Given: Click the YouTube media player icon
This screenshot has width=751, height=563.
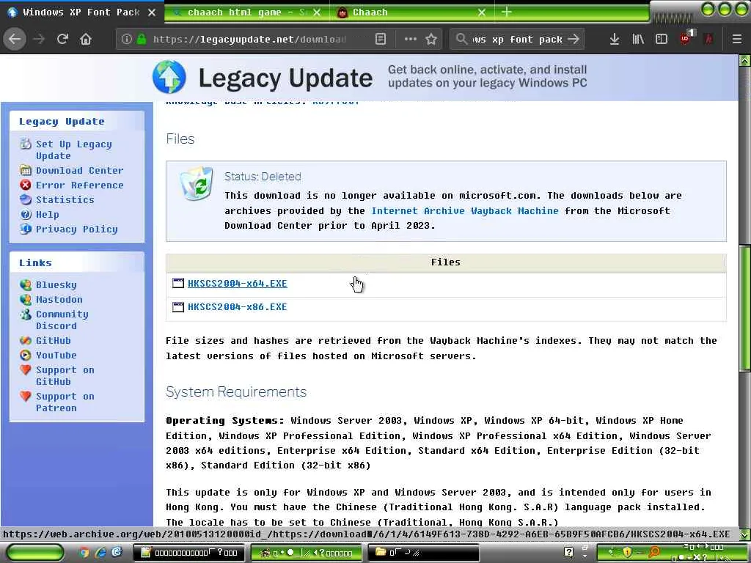Looking at the screenshot, I should [x=26, y=355].
